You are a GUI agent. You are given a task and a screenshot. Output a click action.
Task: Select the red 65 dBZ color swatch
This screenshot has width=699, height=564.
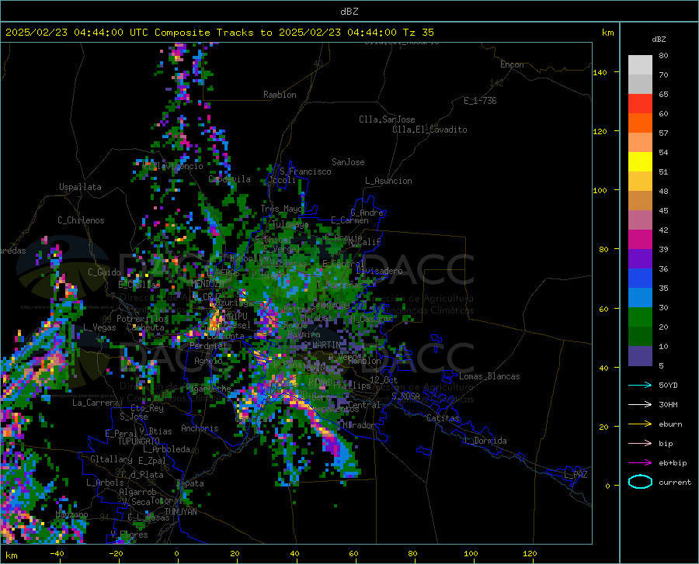tap(640, 104)
